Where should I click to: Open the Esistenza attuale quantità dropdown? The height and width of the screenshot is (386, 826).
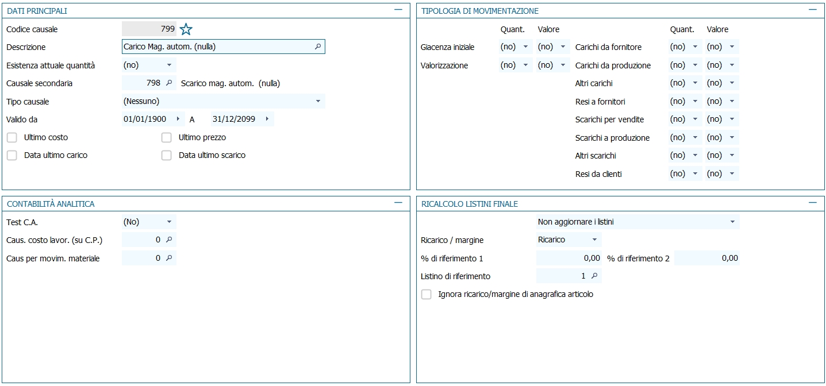click(x=169, y=65)
